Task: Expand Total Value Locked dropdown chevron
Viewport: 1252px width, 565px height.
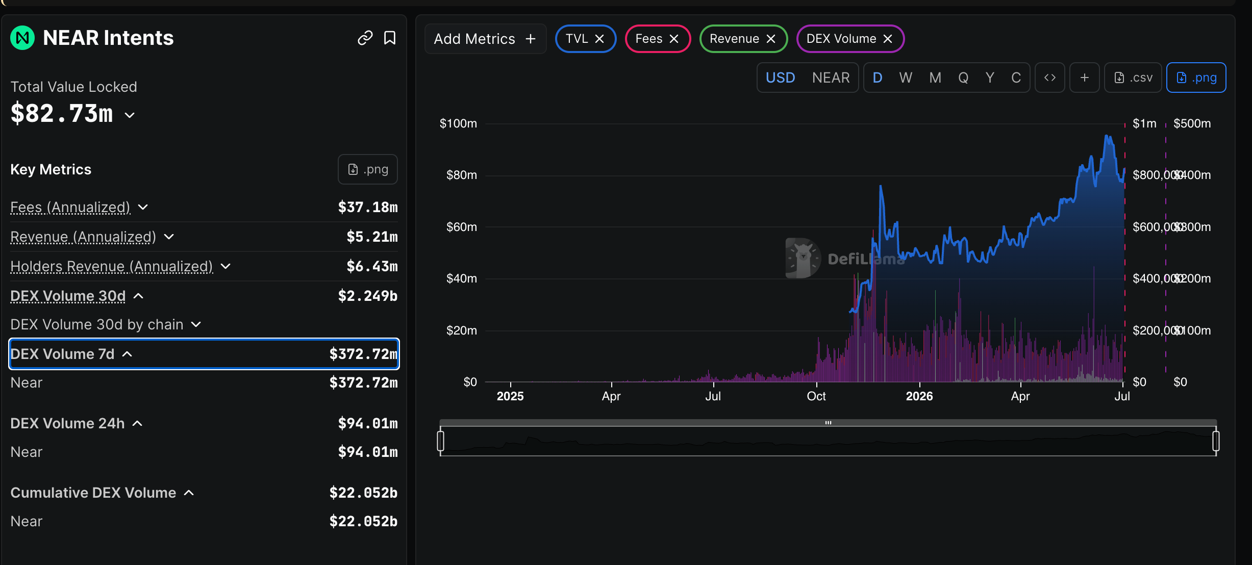Action: [x=130, y=115]
